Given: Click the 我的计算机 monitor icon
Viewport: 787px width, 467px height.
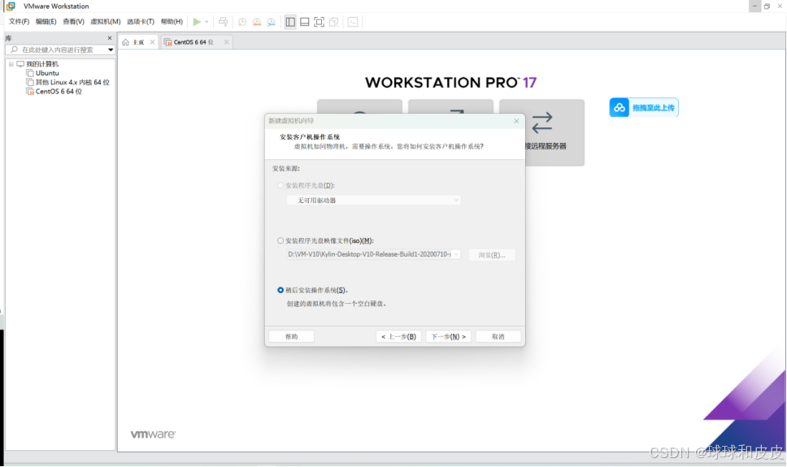Looking at the screenshot, I should point(20,64).
